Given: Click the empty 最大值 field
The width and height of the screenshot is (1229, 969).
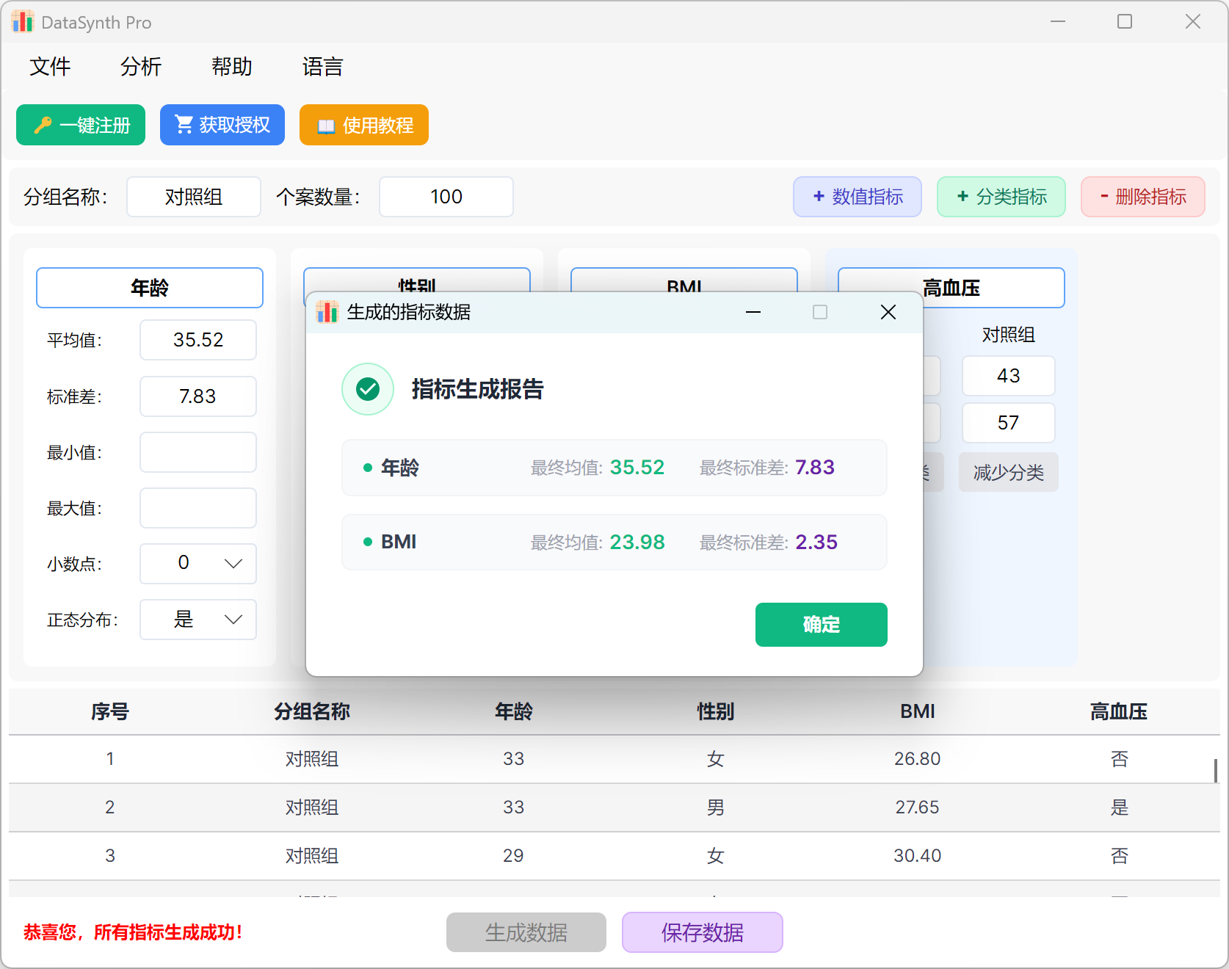Looking at the screenshot, I should [x=198, y=508].
